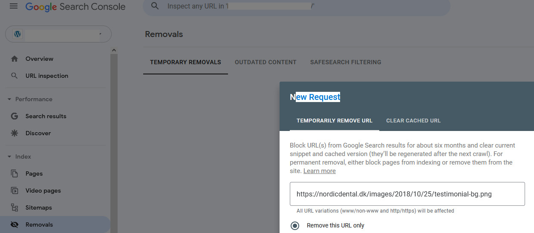
Task: Click the URL to remove input field
Action: pyautogui.click(x=407, y=194)
